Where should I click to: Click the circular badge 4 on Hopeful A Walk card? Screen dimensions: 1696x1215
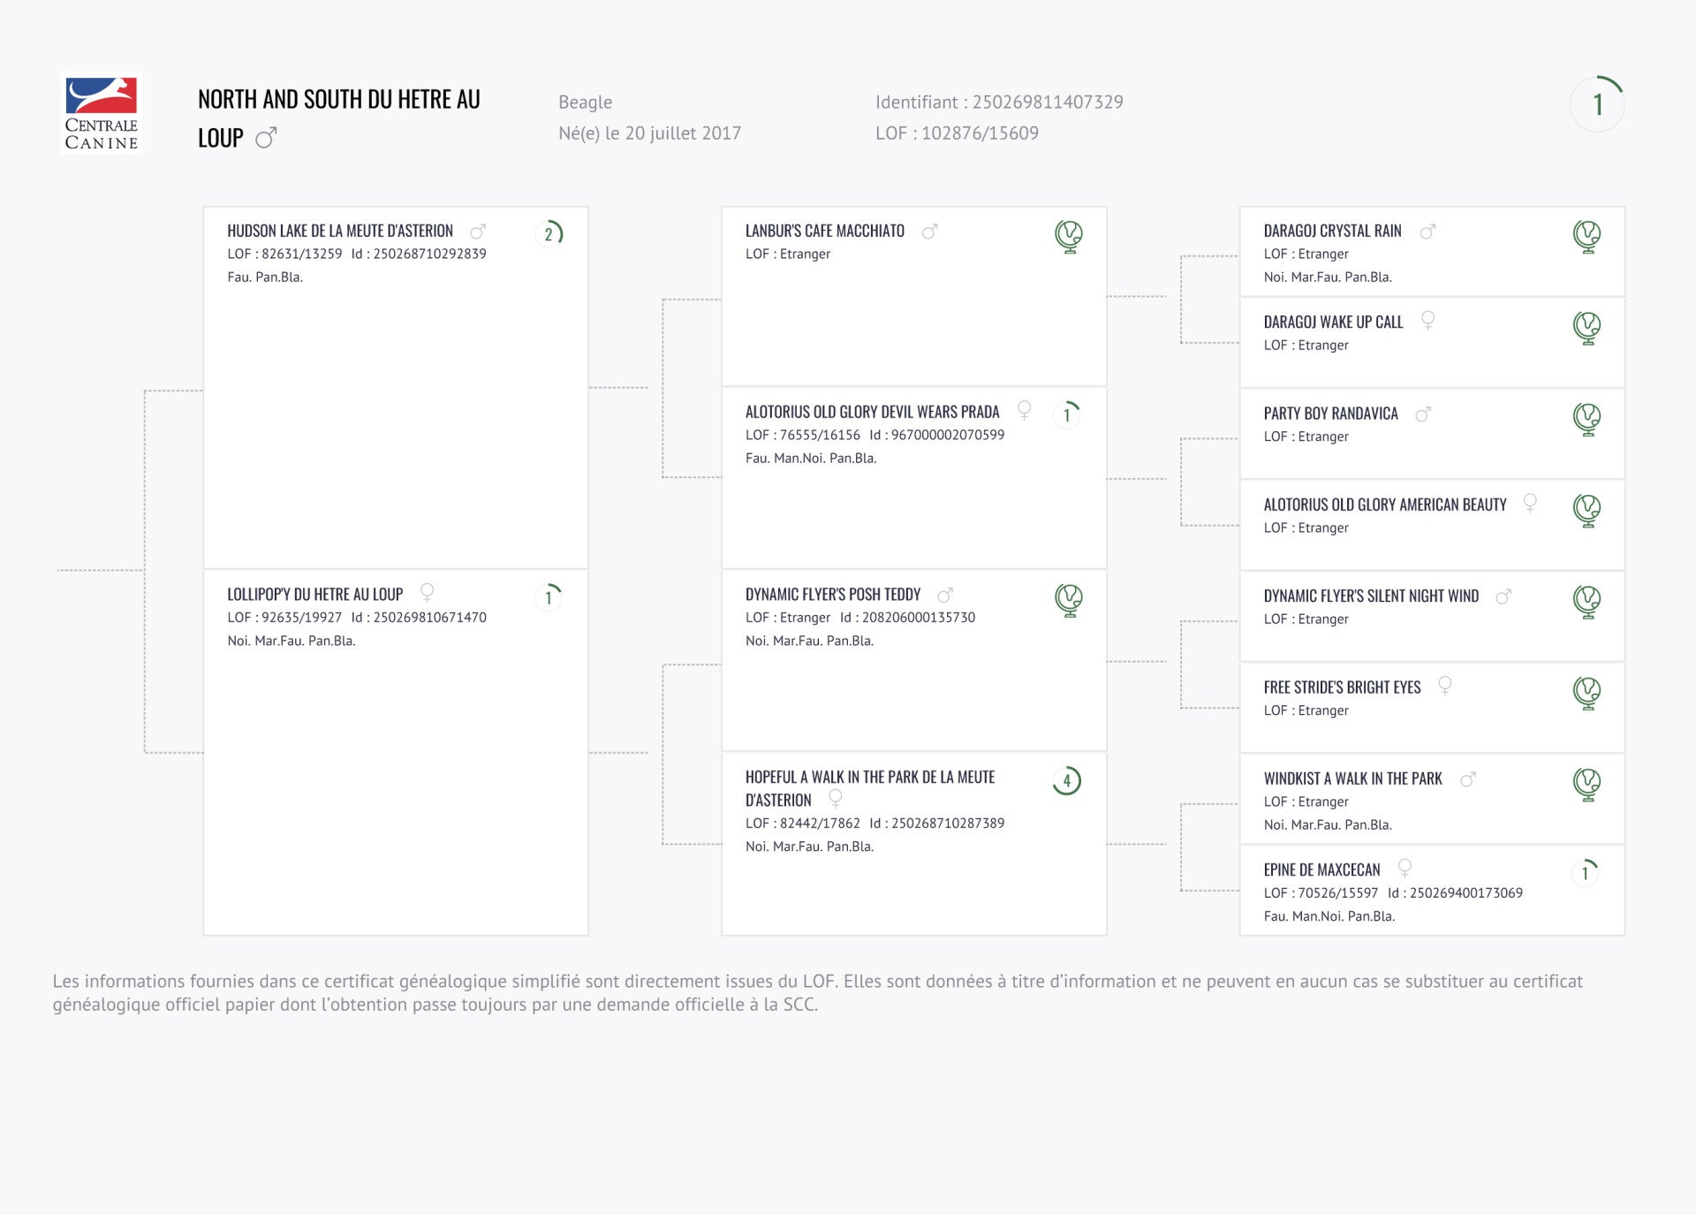[1067, 781]
